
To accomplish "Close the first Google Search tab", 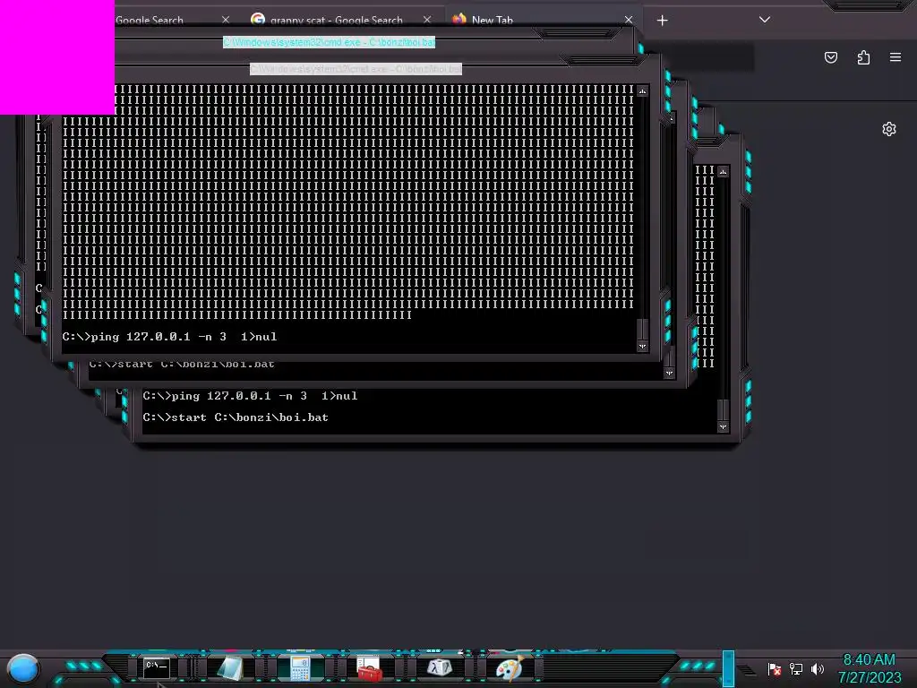I will coord(225,20).
